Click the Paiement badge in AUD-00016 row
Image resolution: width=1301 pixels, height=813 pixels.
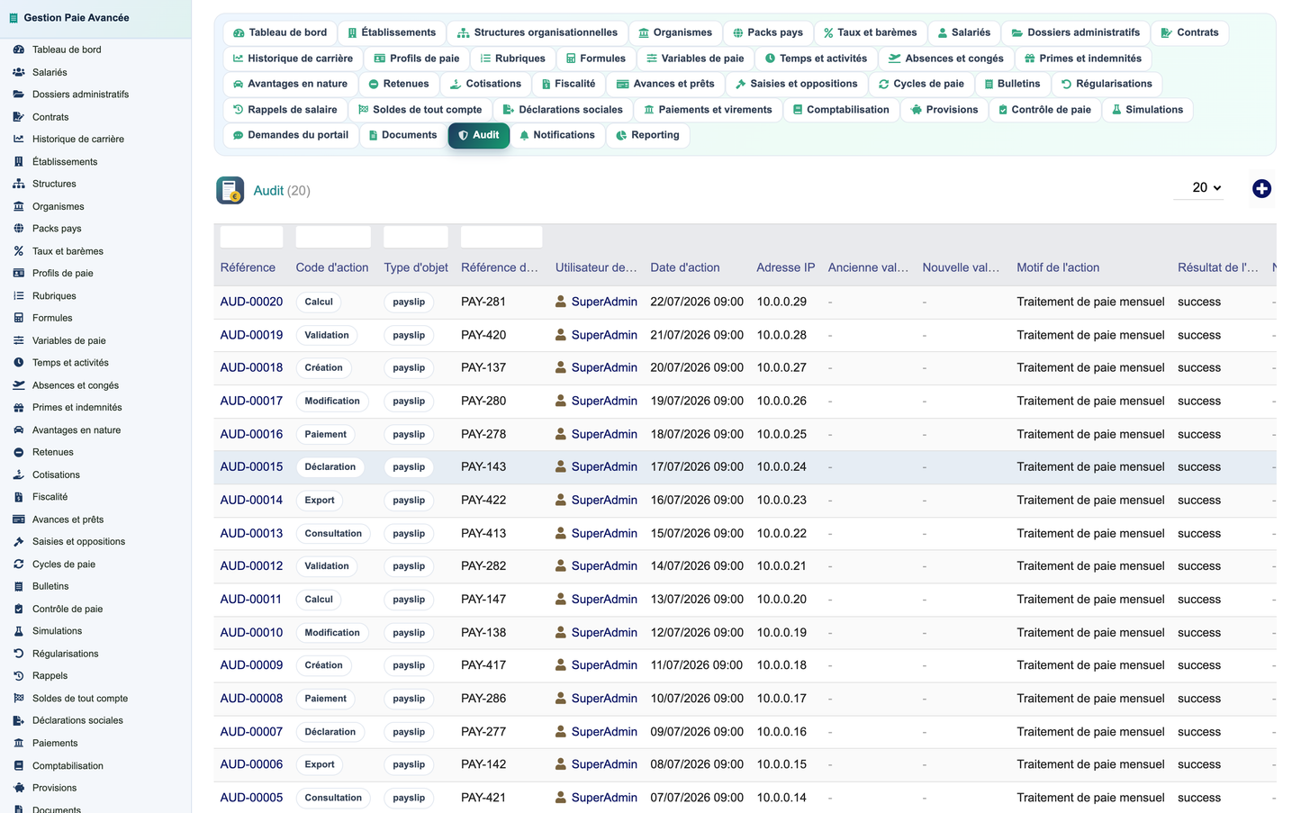click(325, 434)
